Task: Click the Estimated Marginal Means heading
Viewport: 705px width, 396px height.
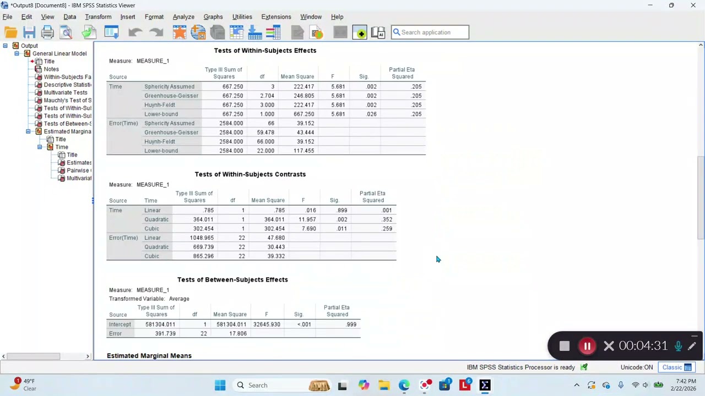Action: pyautogui.click(x=149, y=356)
